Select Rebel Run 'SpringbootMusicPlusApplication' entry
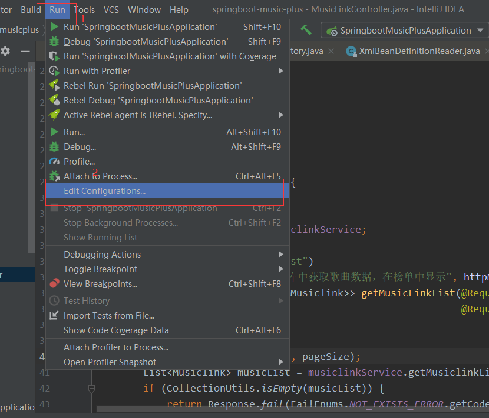Image resolution: width=489 pixels, height=418 pixels. 167,86
